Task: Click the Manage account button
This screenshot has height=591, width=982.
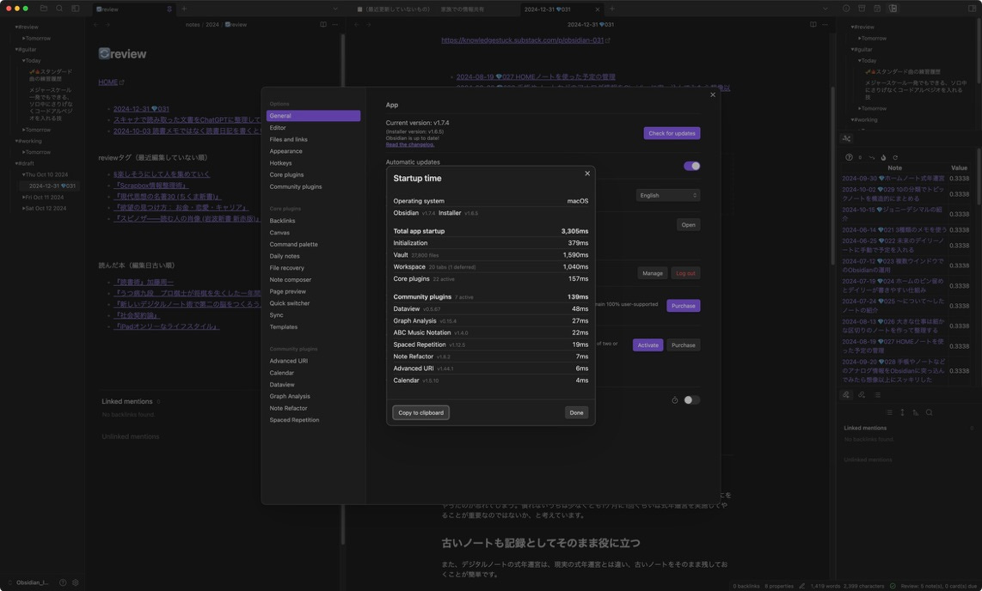Action: (652, 273)
